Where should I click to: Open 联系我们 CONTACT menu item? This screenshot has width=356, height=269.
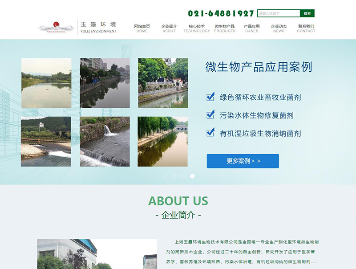306,29
